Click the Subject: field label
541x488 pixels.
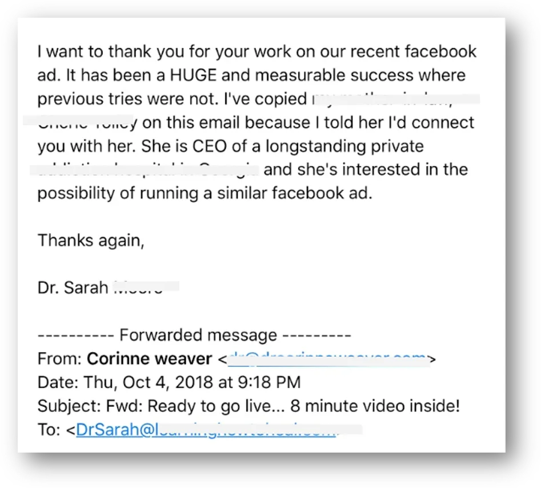click(x=70, y=406)
